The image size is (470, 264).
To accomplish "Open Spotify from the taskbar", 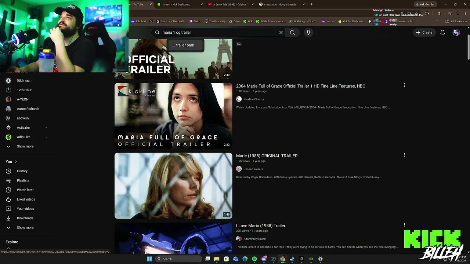I will [254, 259].
